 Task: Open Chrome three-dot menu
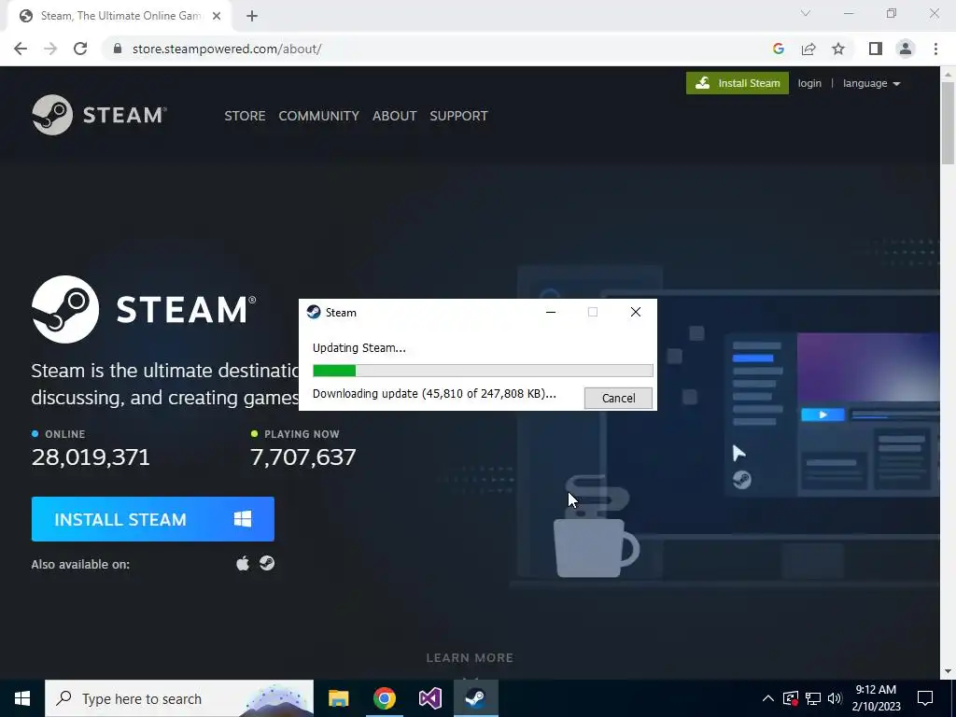click(x=935, y=49)
